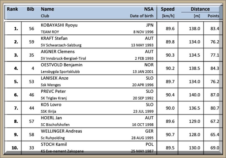The image size is (226, 158).
Task: Select the SV Schwarzach-Salzburg club text
Action: [61, 45]
